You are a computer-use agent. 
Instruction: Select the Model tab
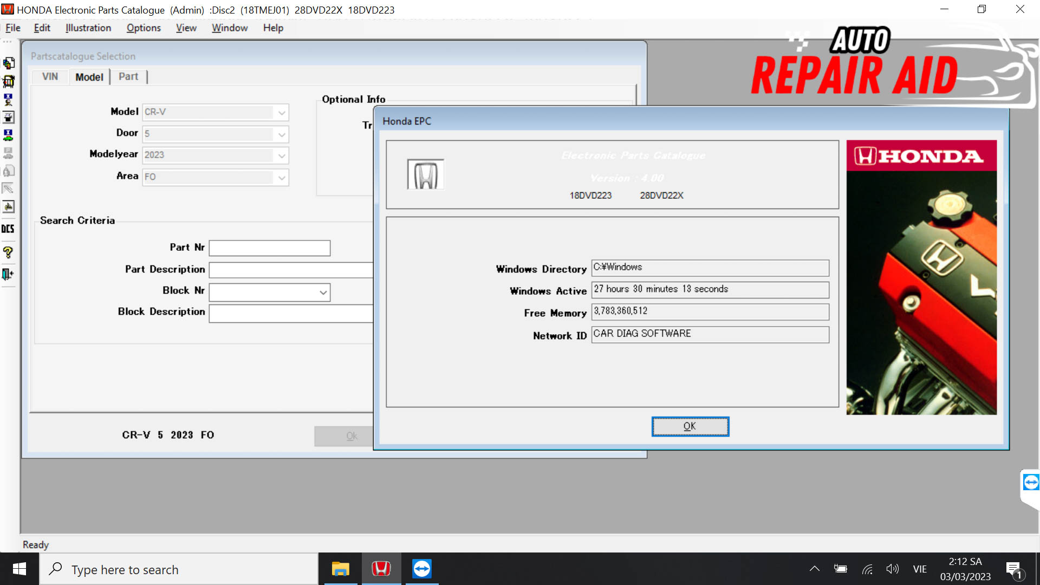pos(89,77)
